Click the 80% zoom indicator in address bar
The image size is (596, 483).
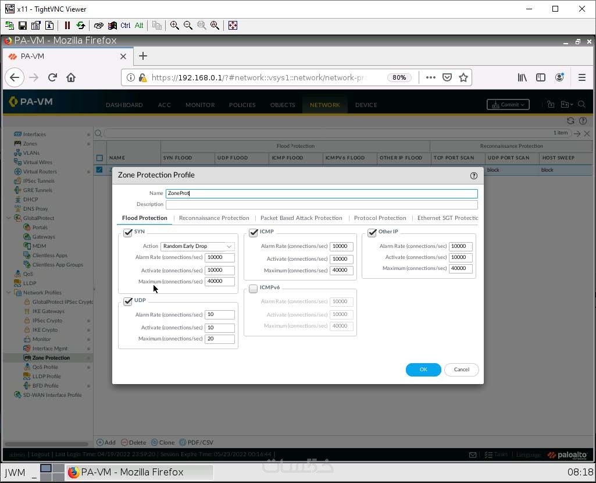pos(399,77)
